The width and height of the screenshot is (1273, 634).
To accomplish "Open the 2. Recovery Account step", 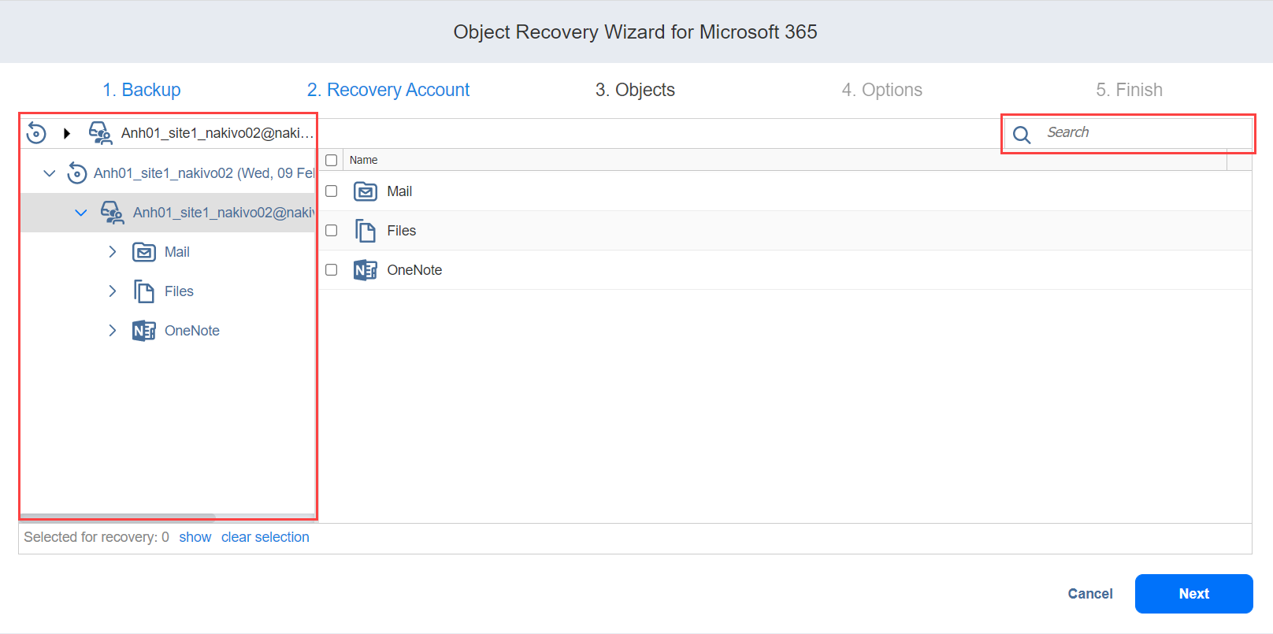I will [x=388, y=90].
